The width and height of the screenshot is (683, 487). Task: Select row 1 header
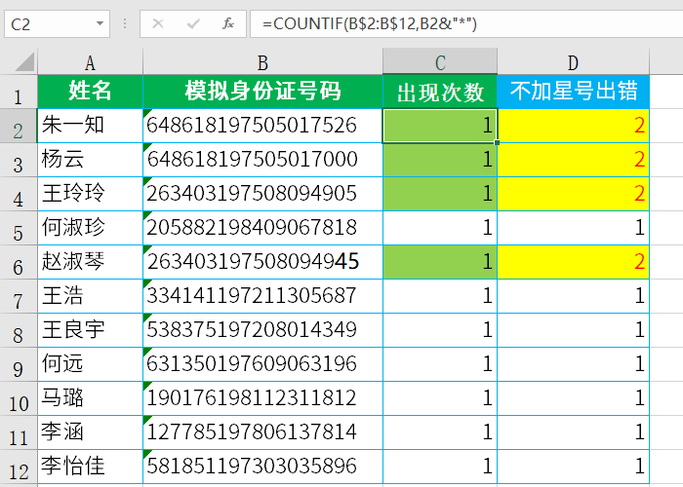tap(19, 93)
